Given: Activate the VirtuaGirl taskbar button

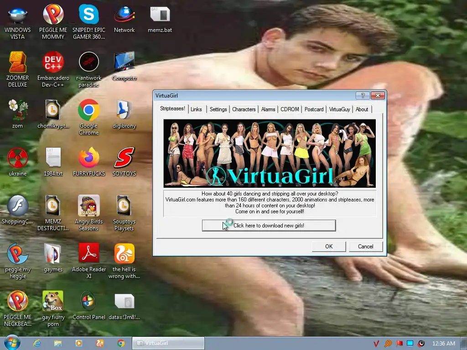Looking at the screenshot, I should [x=168, y=343].
